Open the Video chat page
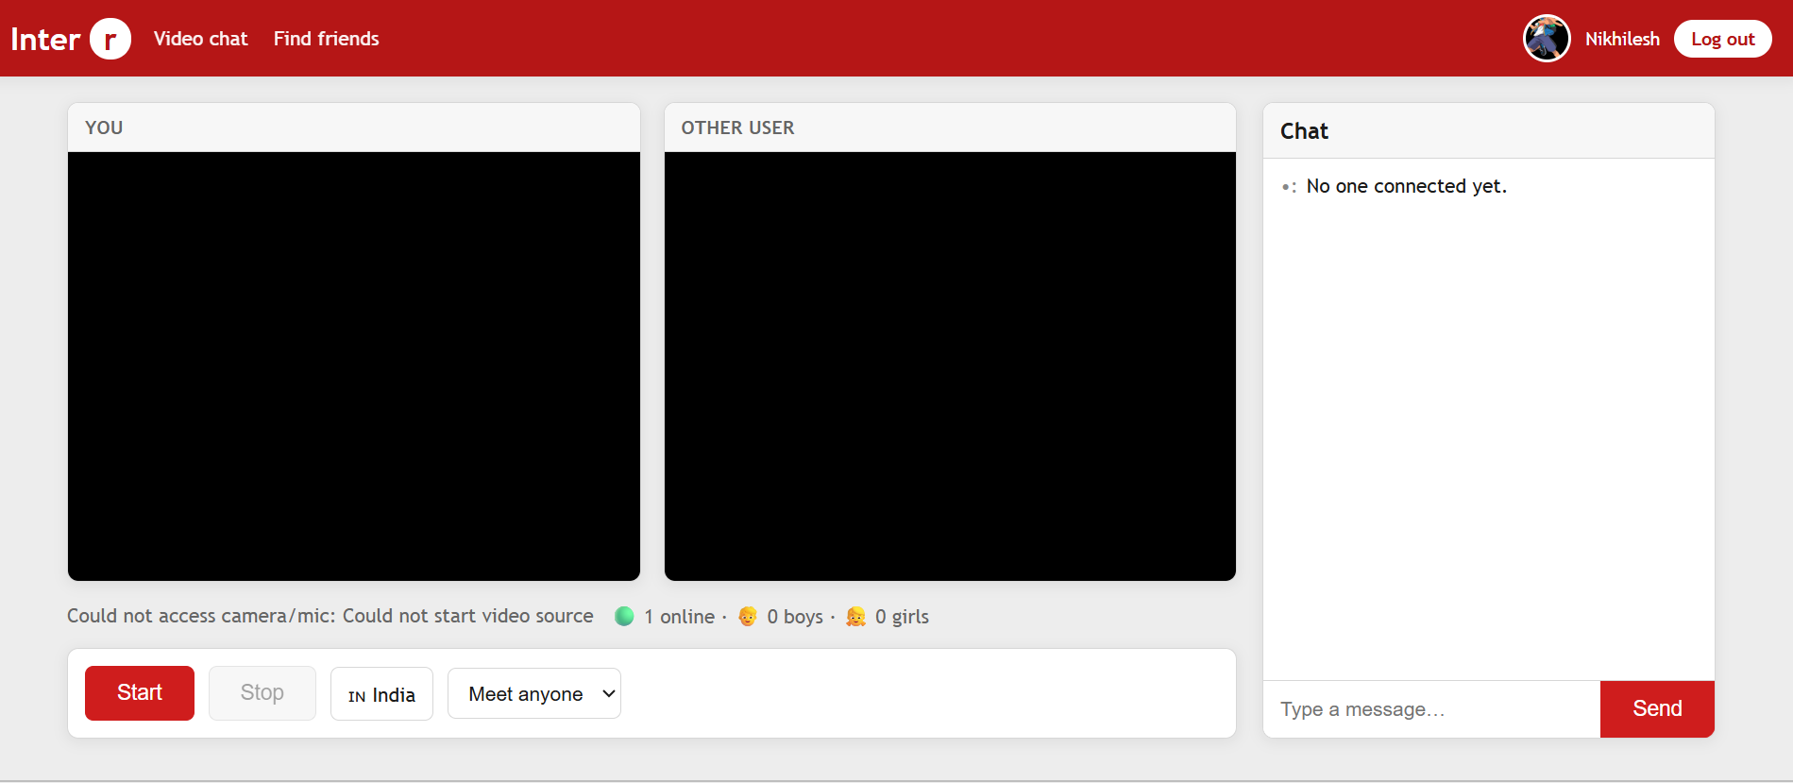Viewport: 1793px width, 783px height. tap(200, 39)
